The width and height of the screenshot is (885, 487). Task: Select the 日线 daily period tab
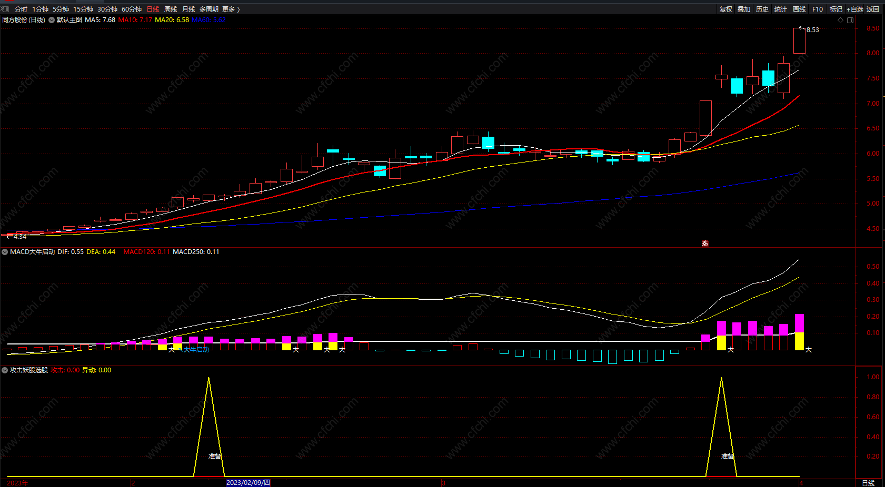(x=153, y=9)
